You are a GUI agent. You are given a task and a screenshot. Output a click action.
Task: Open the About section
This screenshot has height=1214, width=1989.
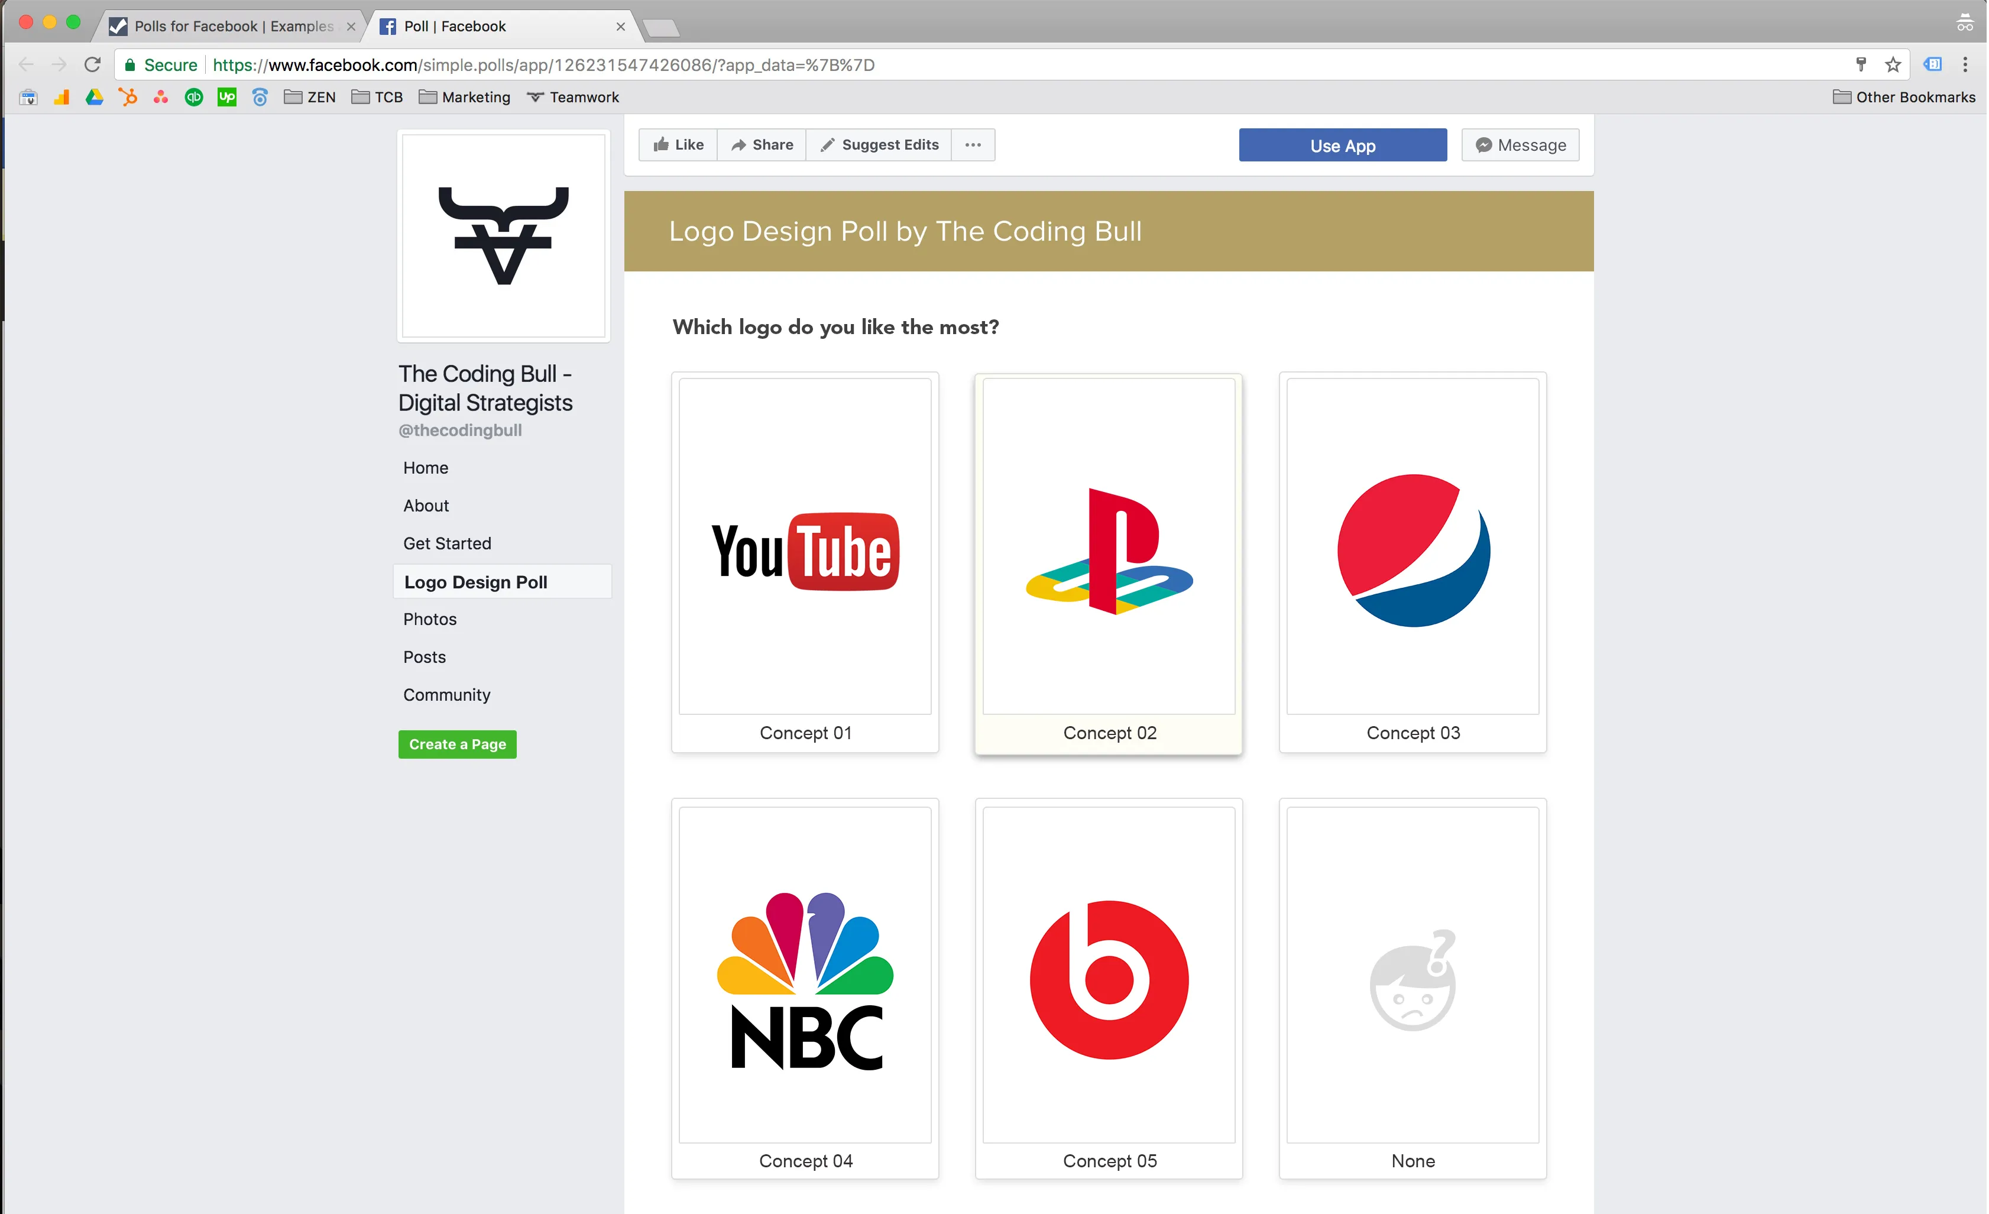pyautogui.click(x=425, y=506)
